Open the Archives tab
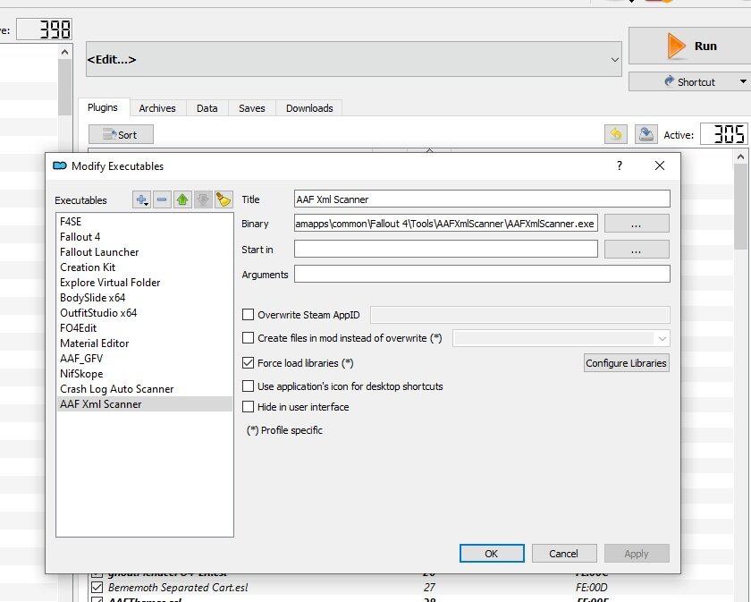 [x=158, y=107]
